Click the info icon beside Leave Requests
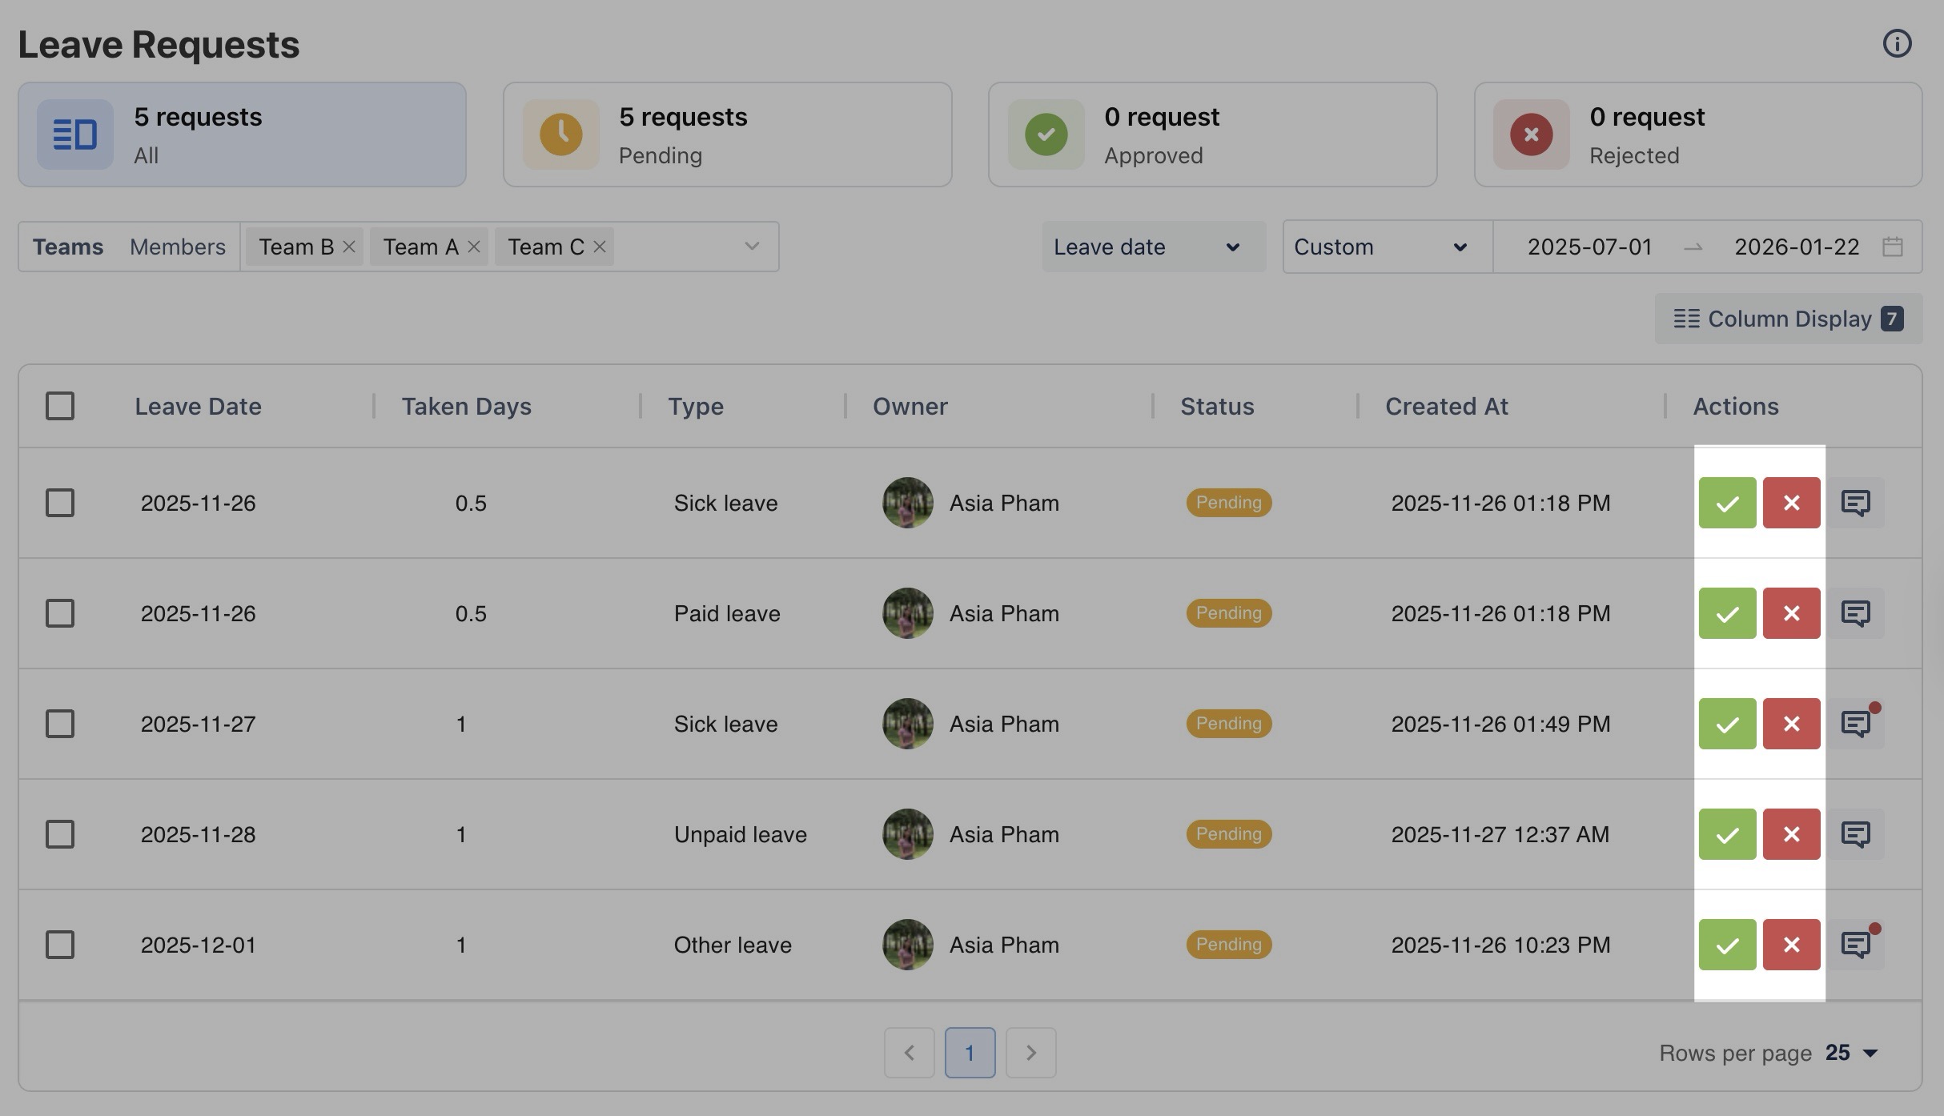 click(x=1896, y=43)
